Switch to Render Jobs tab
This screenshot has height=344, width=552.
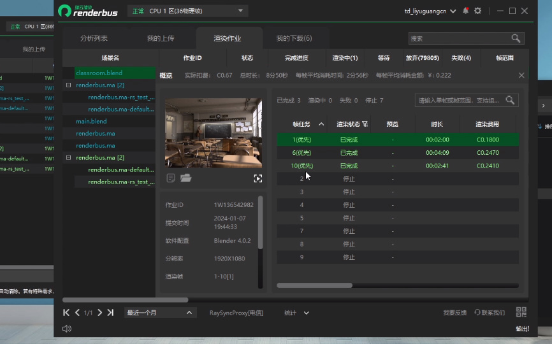[x=228, y=38]
